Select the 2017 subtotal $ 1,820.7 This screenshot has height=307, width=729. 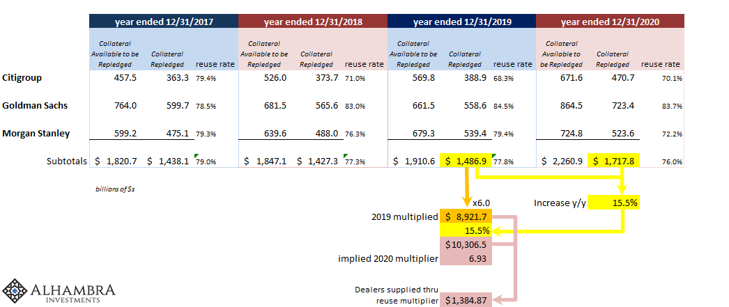pyautogui.click(x=116, y=162)
